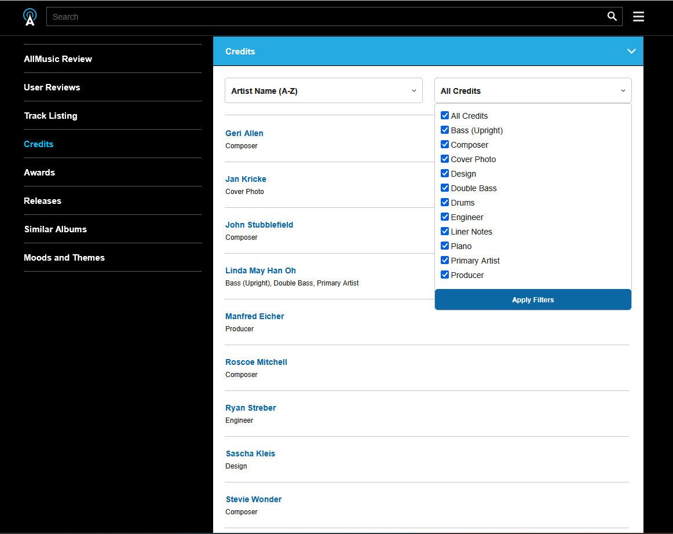Visit Stevie Wonder's artist link

tap(253, 499)
